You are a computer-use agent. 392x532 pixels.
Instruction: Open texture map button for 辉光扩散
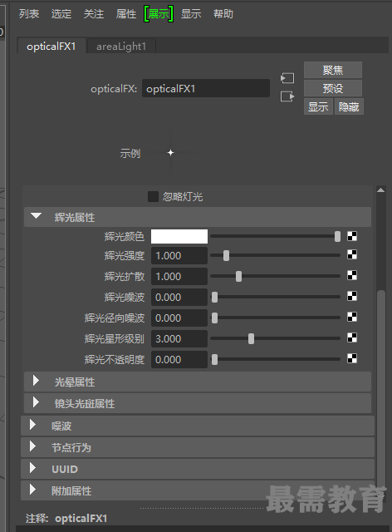click(352, 275)
